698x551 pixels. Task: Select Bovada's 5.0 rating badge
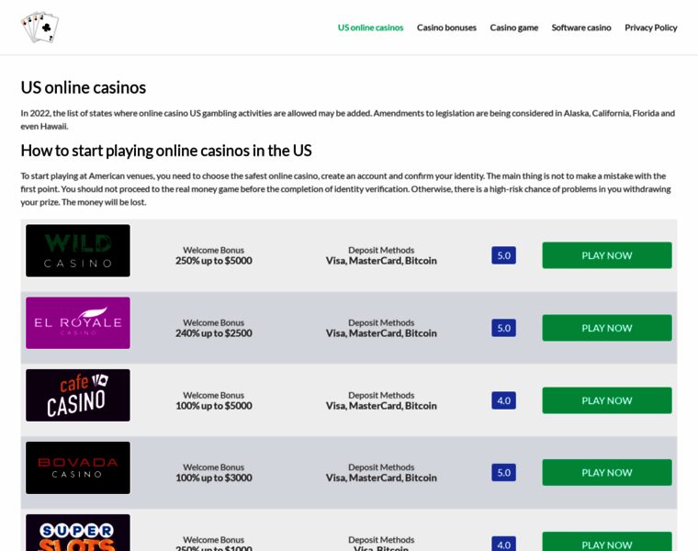503,472
